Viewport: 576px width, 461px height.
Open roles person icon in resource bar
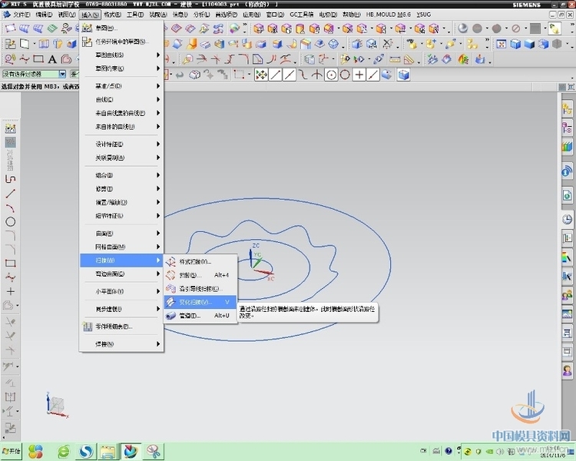[567, 370]
